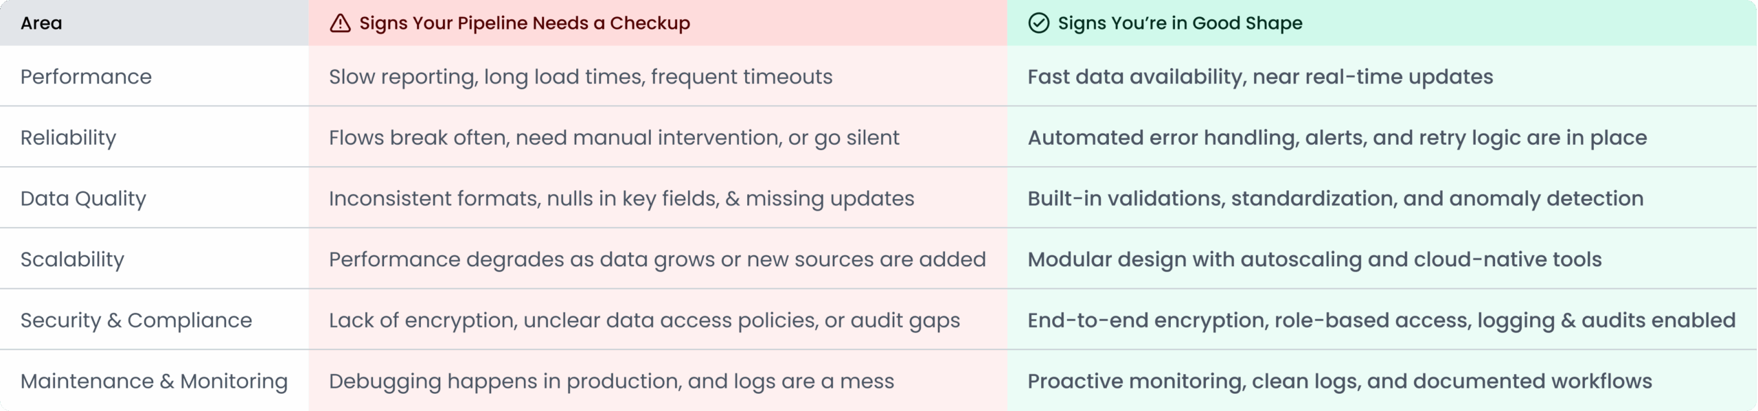Click 'Inconsistent formats, nulls in key fields' cell
Image resolution: width=1758 pixels, height=411 pixels.
621,199
